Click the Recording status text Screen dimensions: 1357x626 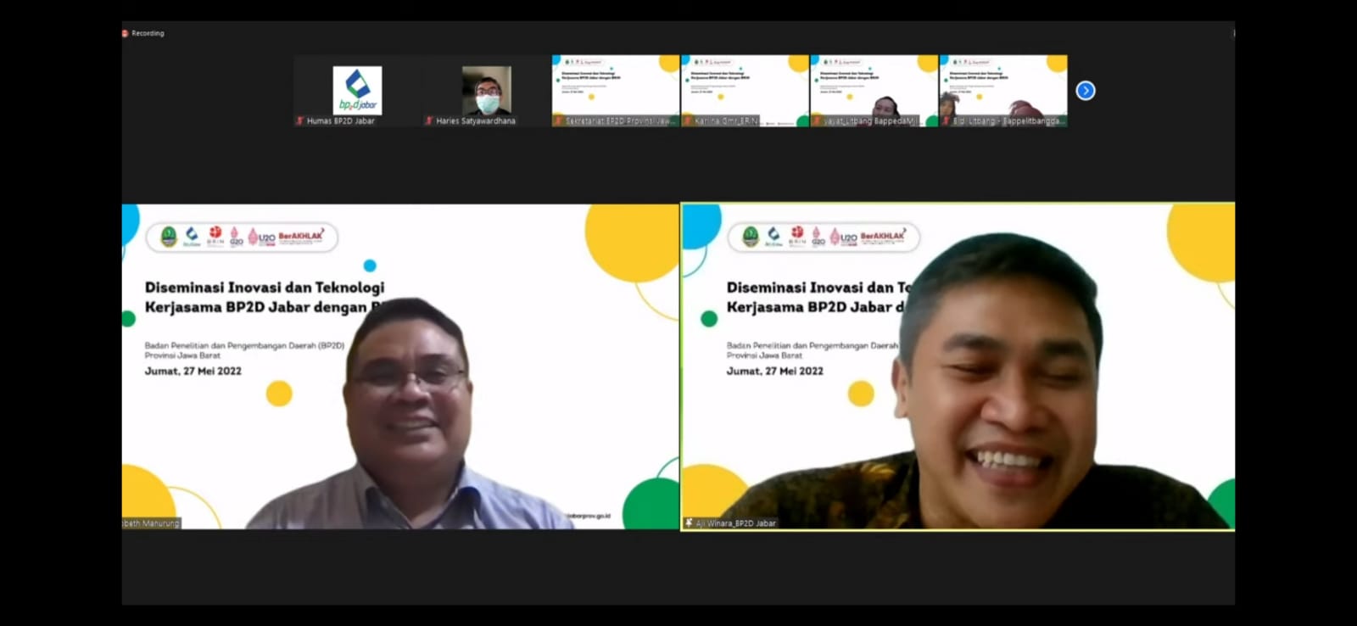tap(148, 33)
